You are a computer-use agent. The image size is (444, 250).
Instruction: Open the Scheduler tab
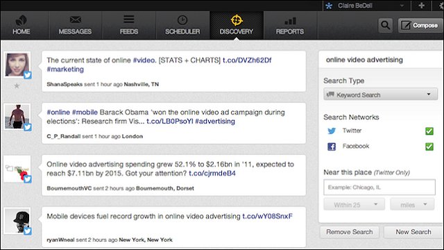(x=182, y=26)
